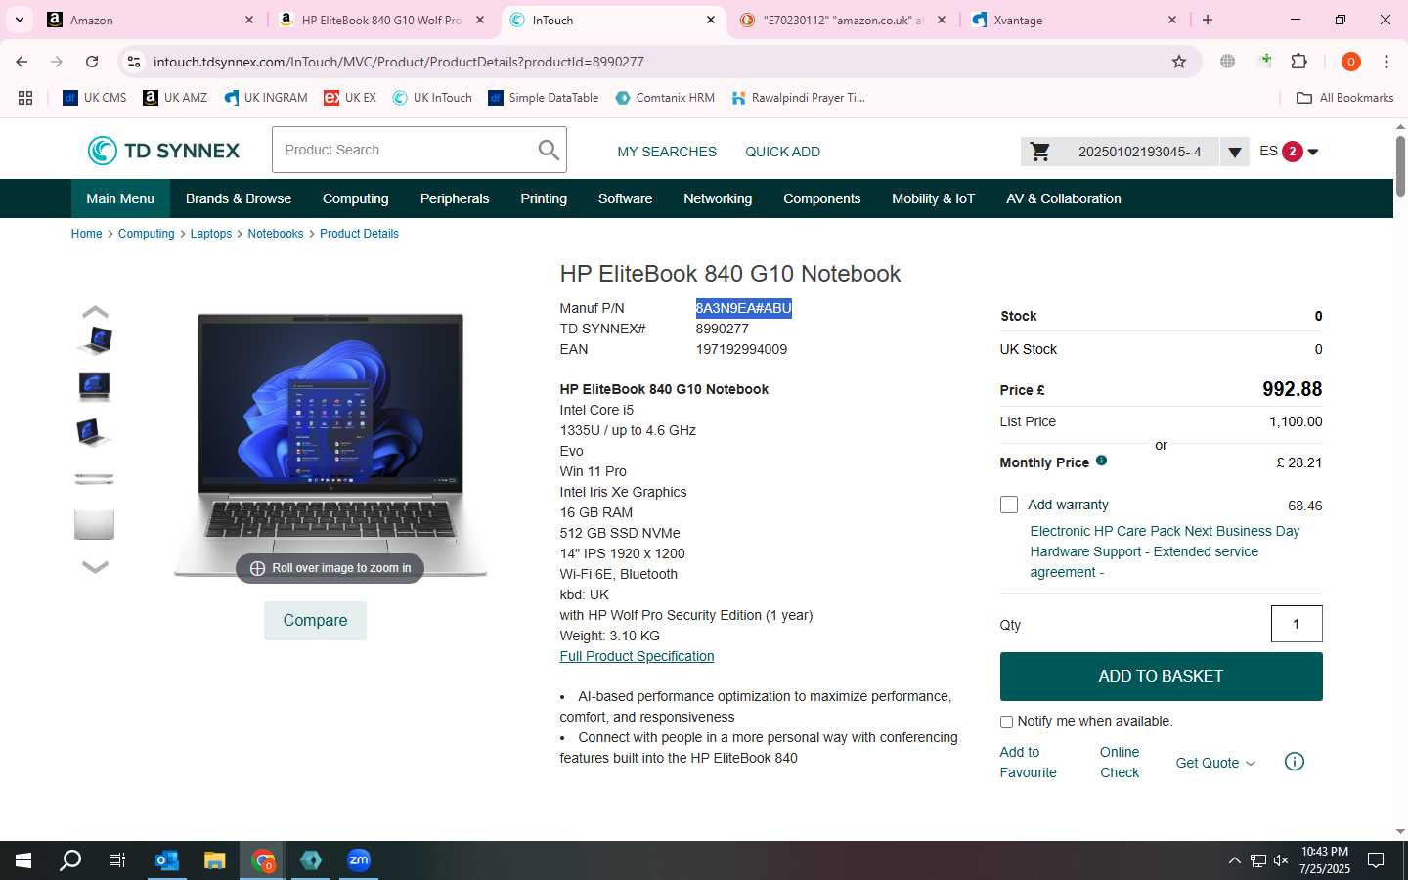This screenshot has height=880, width=1408.
Task: Open the shopping cart icon
Action: 1039,152
